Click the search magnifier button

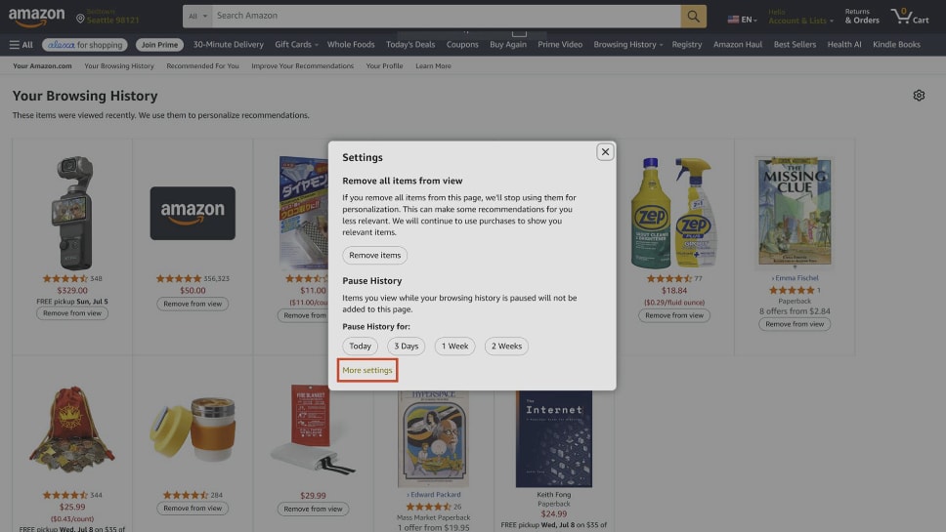(x=693, y=17)
